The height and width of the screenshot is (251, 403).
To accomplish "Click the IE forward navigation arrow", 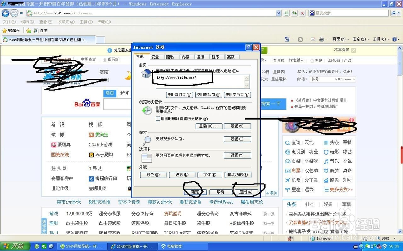I will 14,13.
